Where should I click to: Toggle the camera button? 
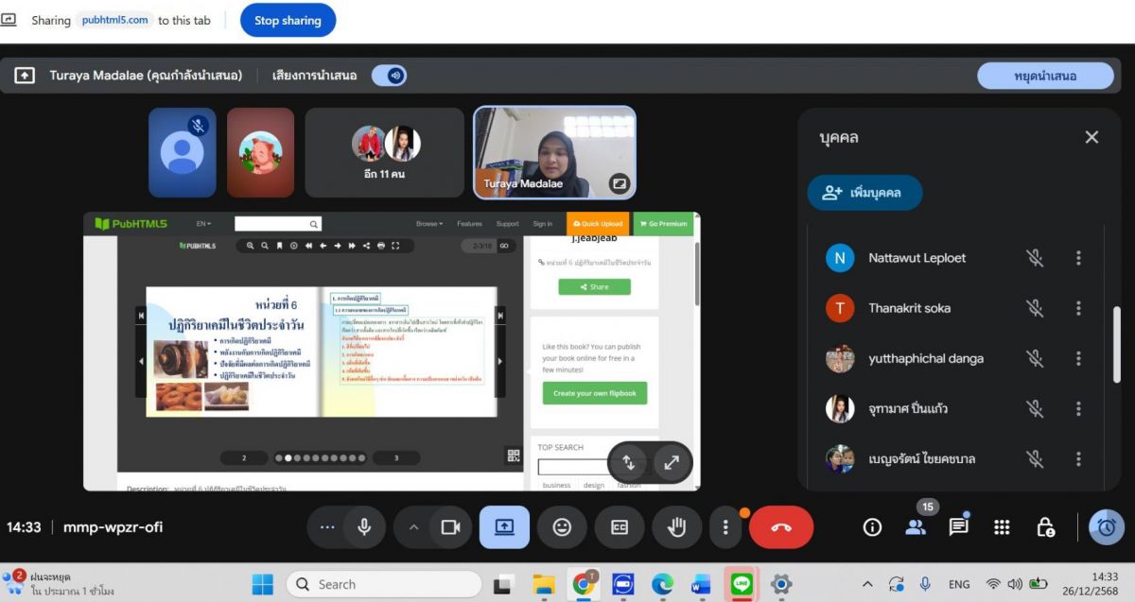[450, 527]
